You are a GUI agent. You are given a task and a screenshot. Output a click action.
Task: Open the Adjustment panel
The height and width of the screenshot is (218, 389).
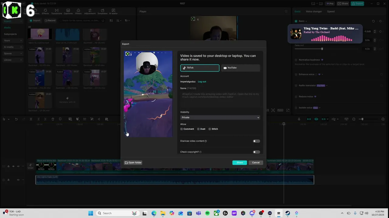(90, 12)
